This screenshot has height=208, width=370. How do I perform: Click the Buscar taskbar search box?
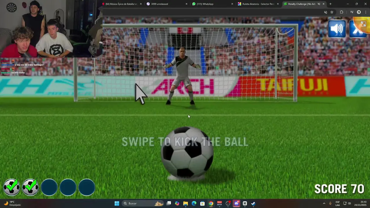coord(143,203)
